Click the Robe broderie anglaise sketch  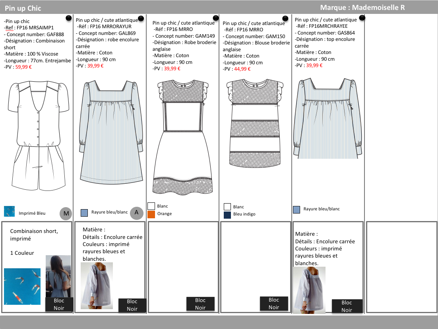pyautogui.click(x=183, y=137)
